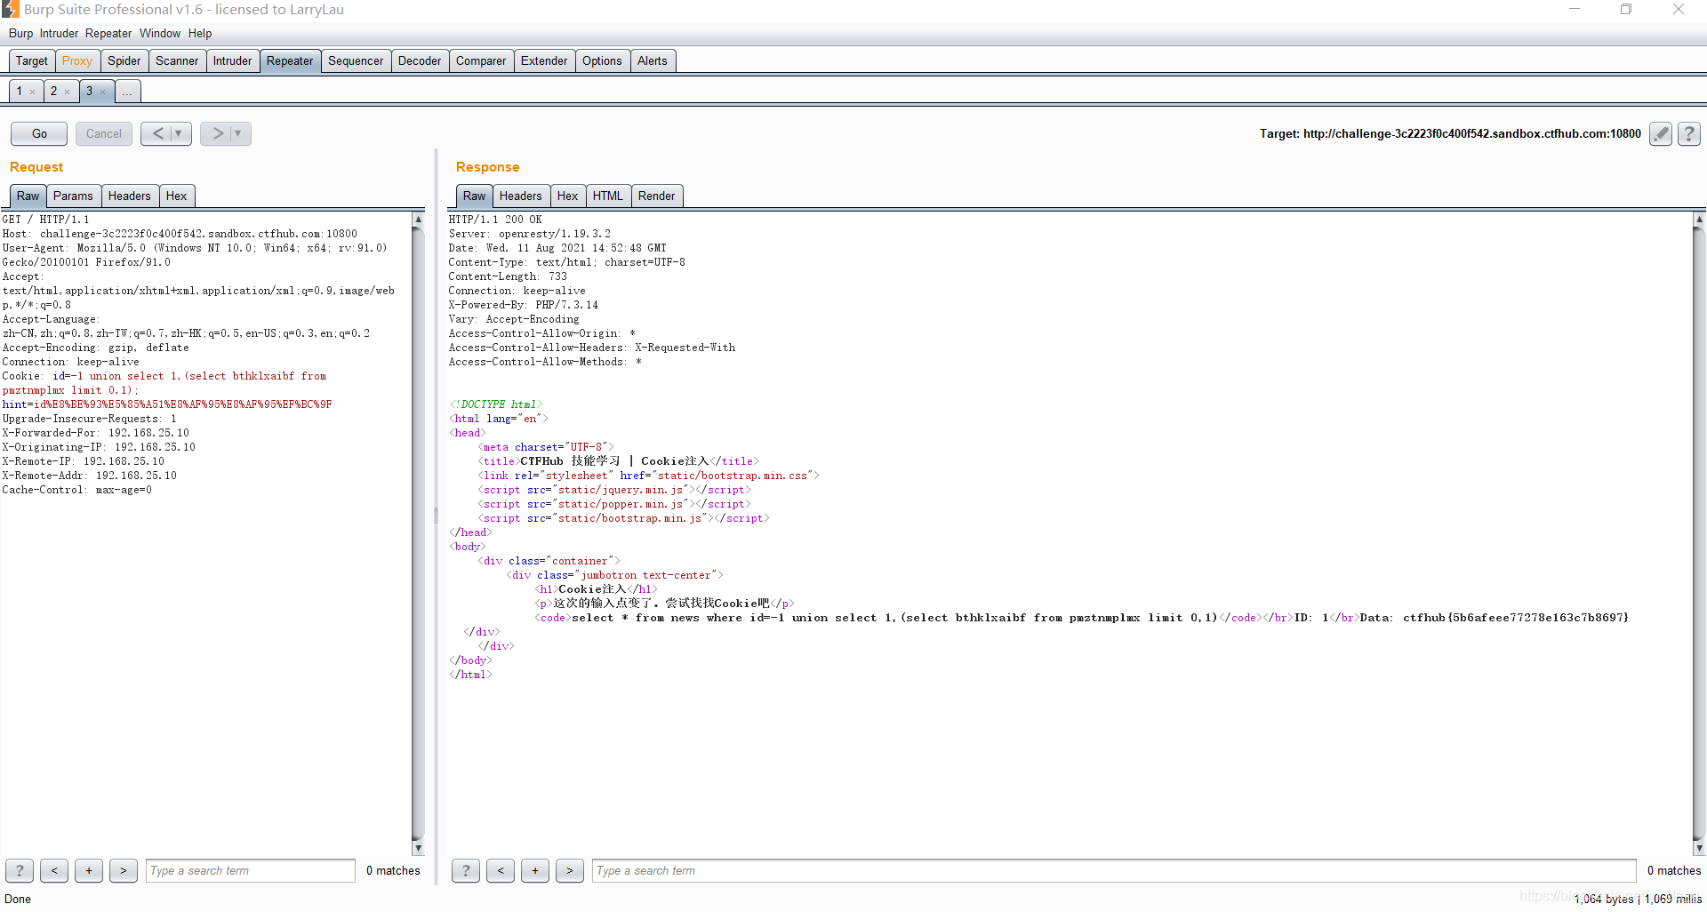This screenshot has width=1707, height=912.
Task: Switch to the Target tab
Action: (32, 60)
